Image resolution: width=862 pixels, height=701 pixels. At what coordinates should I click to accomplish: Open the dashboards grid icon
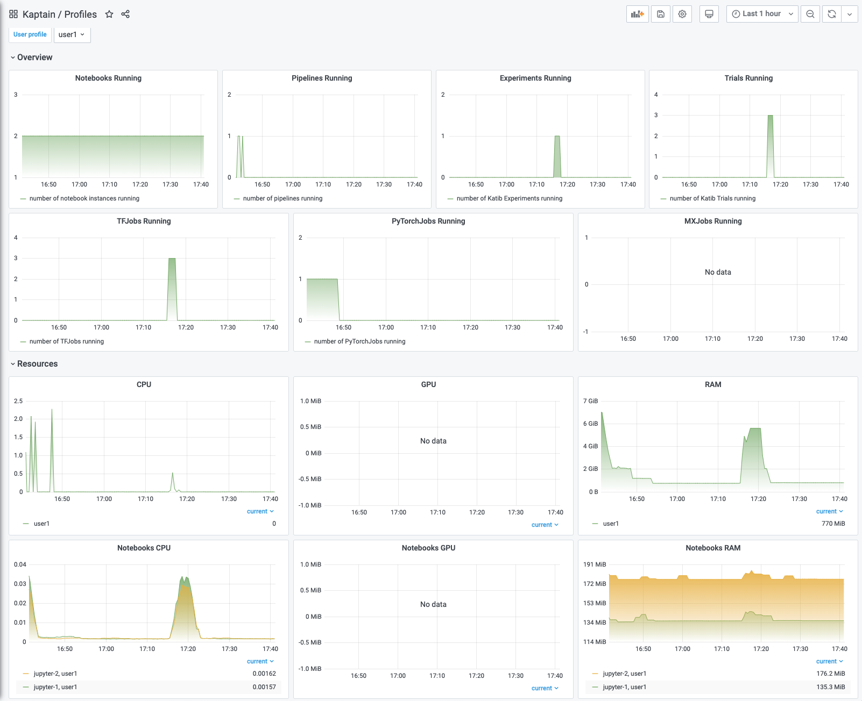(13, 14)
